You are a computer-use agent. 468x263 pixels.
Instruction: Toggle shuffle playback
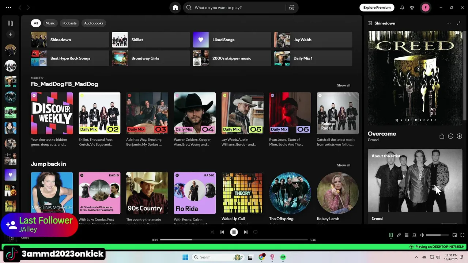pos(212,232)
